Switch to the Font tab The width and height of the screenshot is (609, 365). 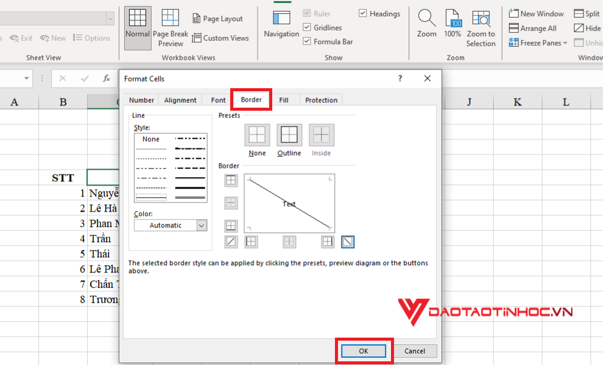coord(217,100)
